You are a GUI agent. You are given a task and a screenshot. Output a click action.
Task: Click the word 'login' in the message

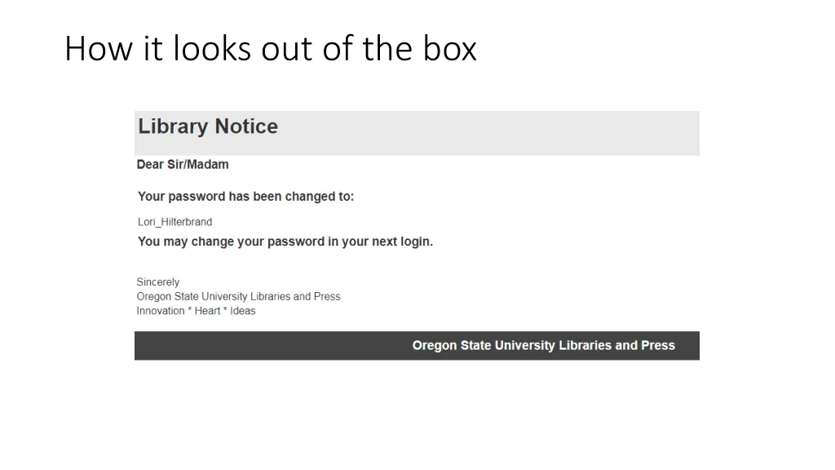point(414,242)
